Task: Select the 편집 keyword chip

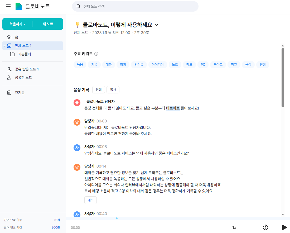Action: (263, 65)
